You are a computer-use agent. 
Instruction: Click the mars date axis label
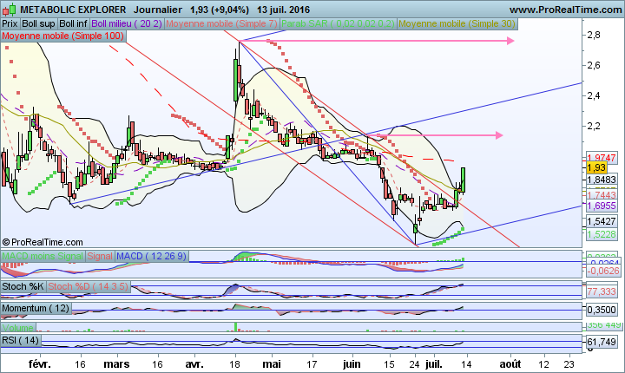[x=117, y=364]
